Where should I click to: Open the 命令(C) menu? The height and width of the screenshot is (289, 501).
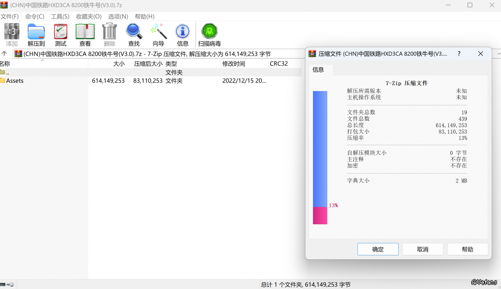tap(35, 16)
